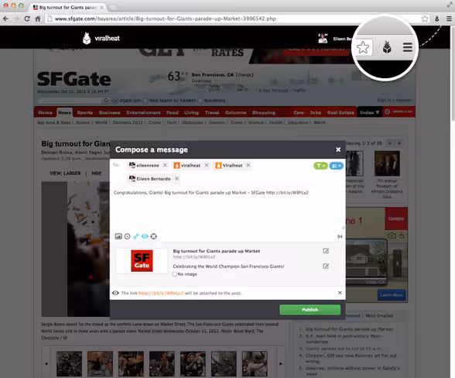The width and height of the screenshot is (455, 378).
Task: Open the orange bit.ly link in the attachment notice
Action: (x=161, y=293)
